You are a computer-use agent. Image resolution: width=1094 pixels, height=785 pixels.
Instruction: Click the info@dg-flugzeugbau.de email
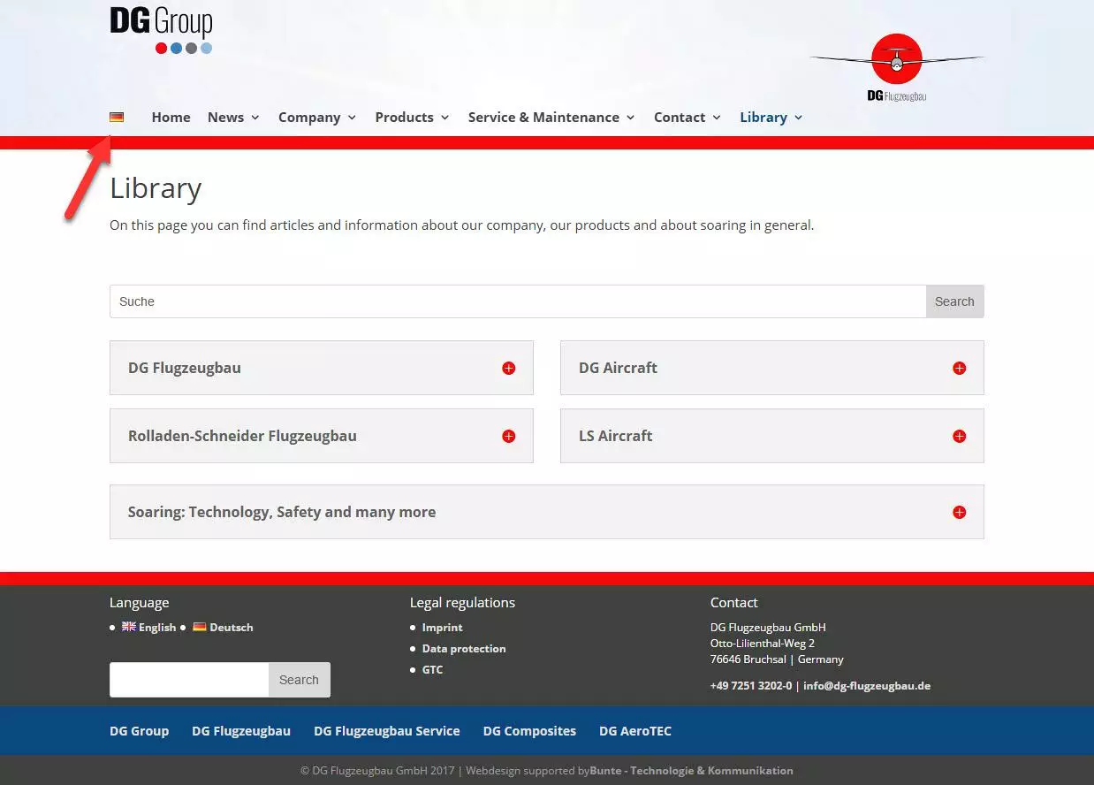point(867,685)
